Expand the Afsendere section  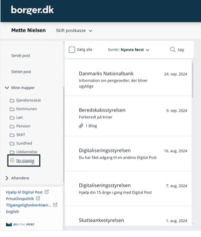coord(7,178)
